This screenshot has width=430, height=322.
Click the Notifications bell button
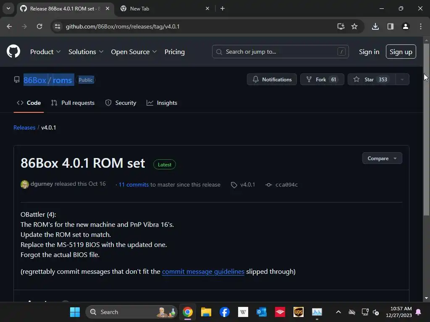click(272, 79)
